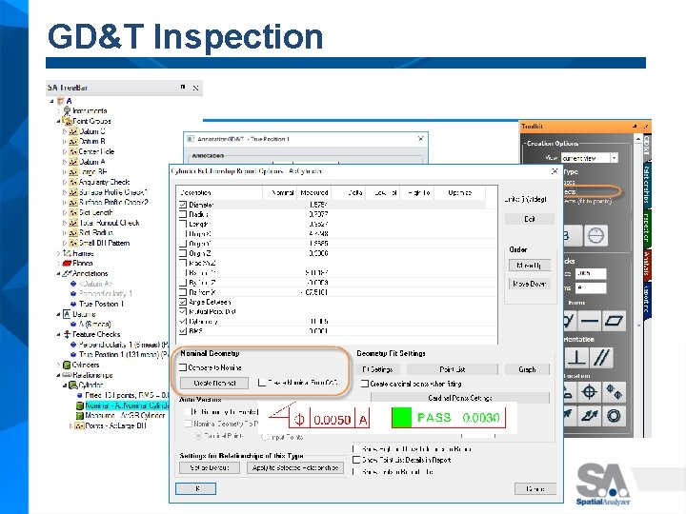
Task: Choose the perpendicularity symbol in the Toolkit
Action: (x=576, y=358)
